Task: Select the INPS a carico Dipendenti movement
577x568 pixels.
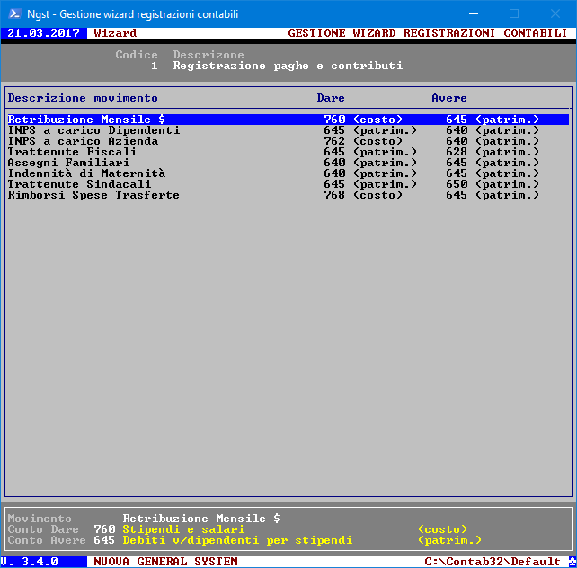Action: 93,130
